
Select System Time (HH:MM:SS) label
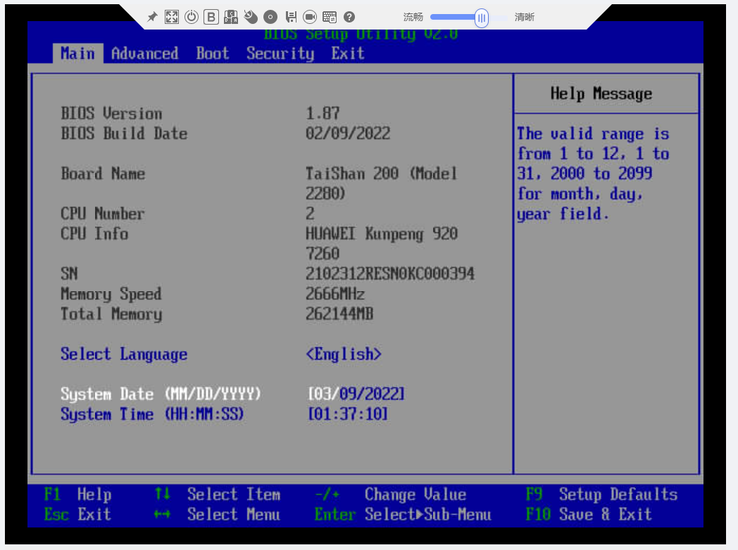[x=152, y=414]
